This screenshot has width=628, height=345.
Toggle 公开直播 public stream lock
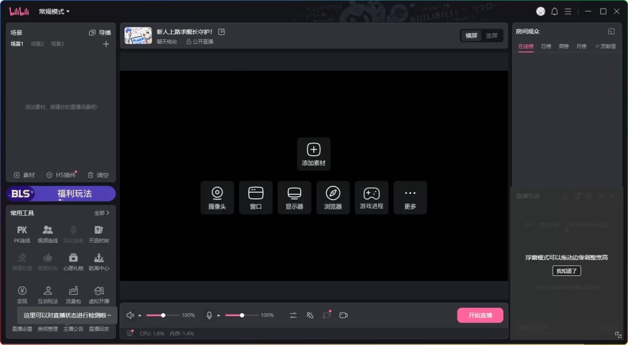(199, 42)
